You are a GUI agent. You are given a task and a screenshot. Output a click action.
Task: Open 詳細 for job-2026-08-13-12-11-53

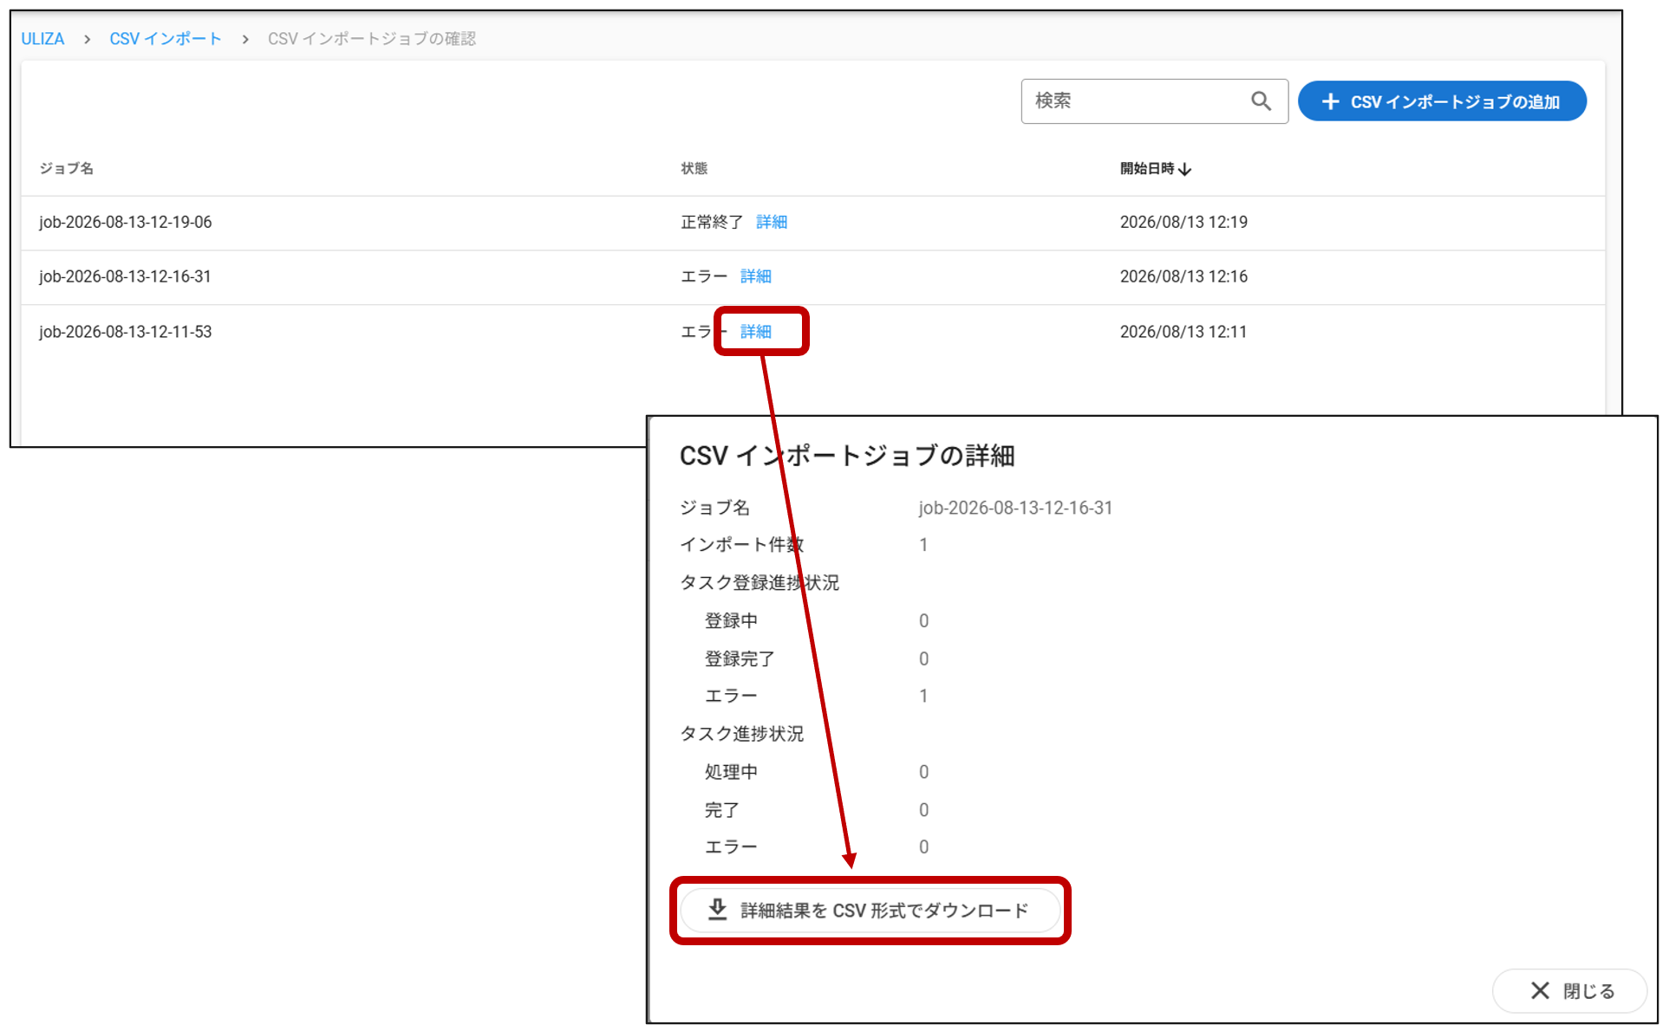tap(756, 332)
